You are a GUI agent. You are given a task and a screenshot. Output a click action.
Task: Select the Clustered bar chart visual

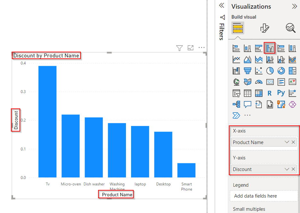point(259,48)
